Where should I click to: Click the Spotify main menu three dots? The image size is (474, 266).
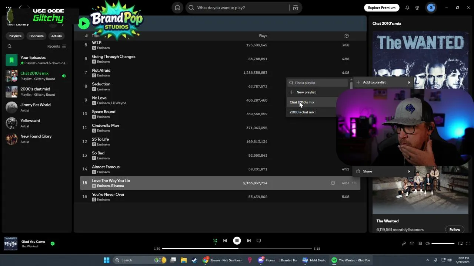9,7
